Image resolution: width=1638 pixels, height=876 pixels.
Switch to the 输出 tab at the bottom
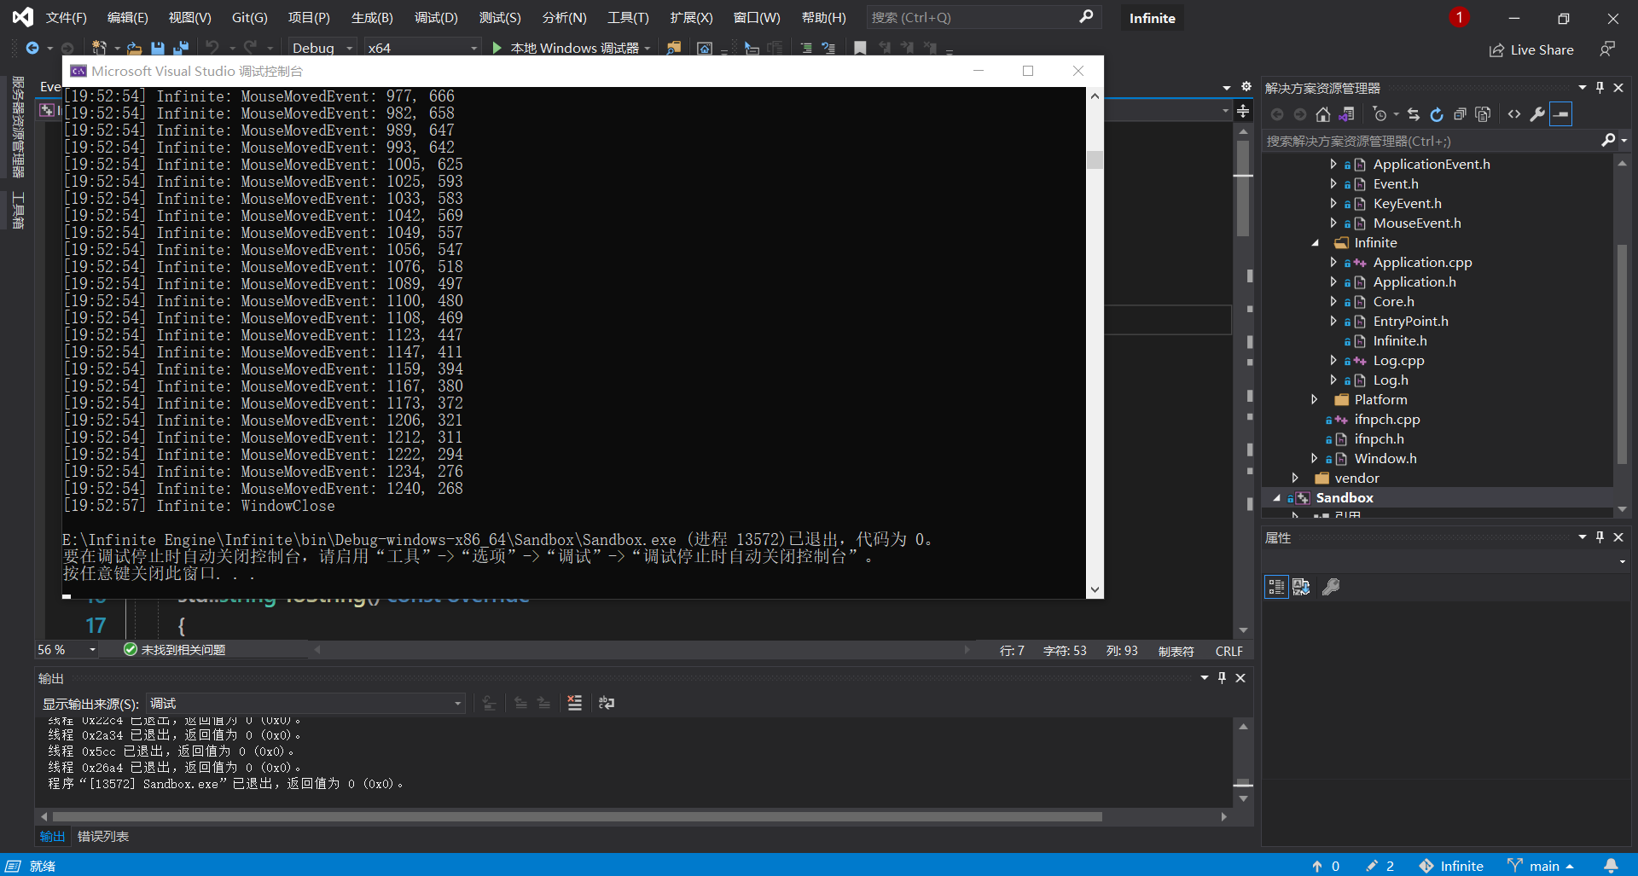tap(52, 837)
